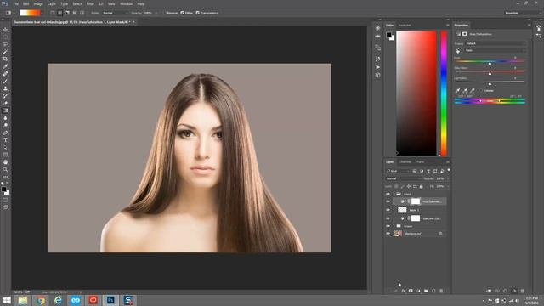The image size is (544, 306).
Task: Select the Lasso tool
Action: pyautogui.click(x=5, y=44)
